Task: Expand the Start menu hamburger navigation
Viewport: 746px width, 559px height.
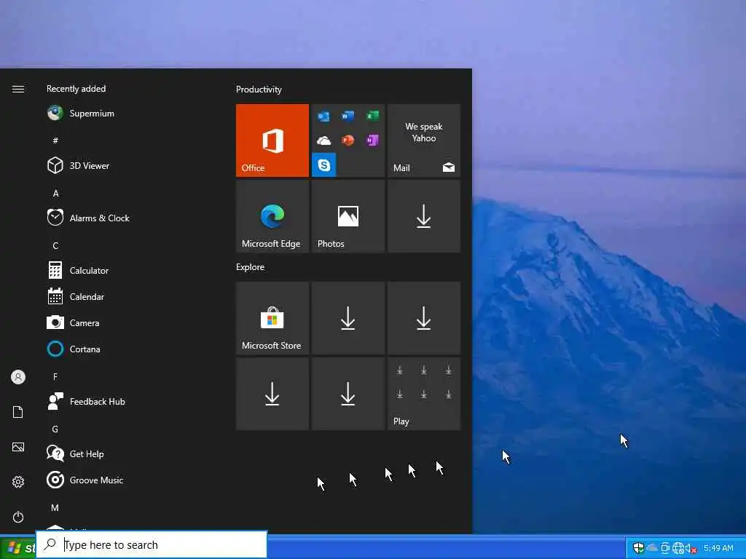Action: (18, 89)
